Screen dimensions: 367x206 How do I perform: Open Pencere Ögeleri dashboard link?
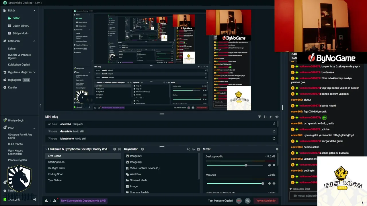click(x=17, y=160)
